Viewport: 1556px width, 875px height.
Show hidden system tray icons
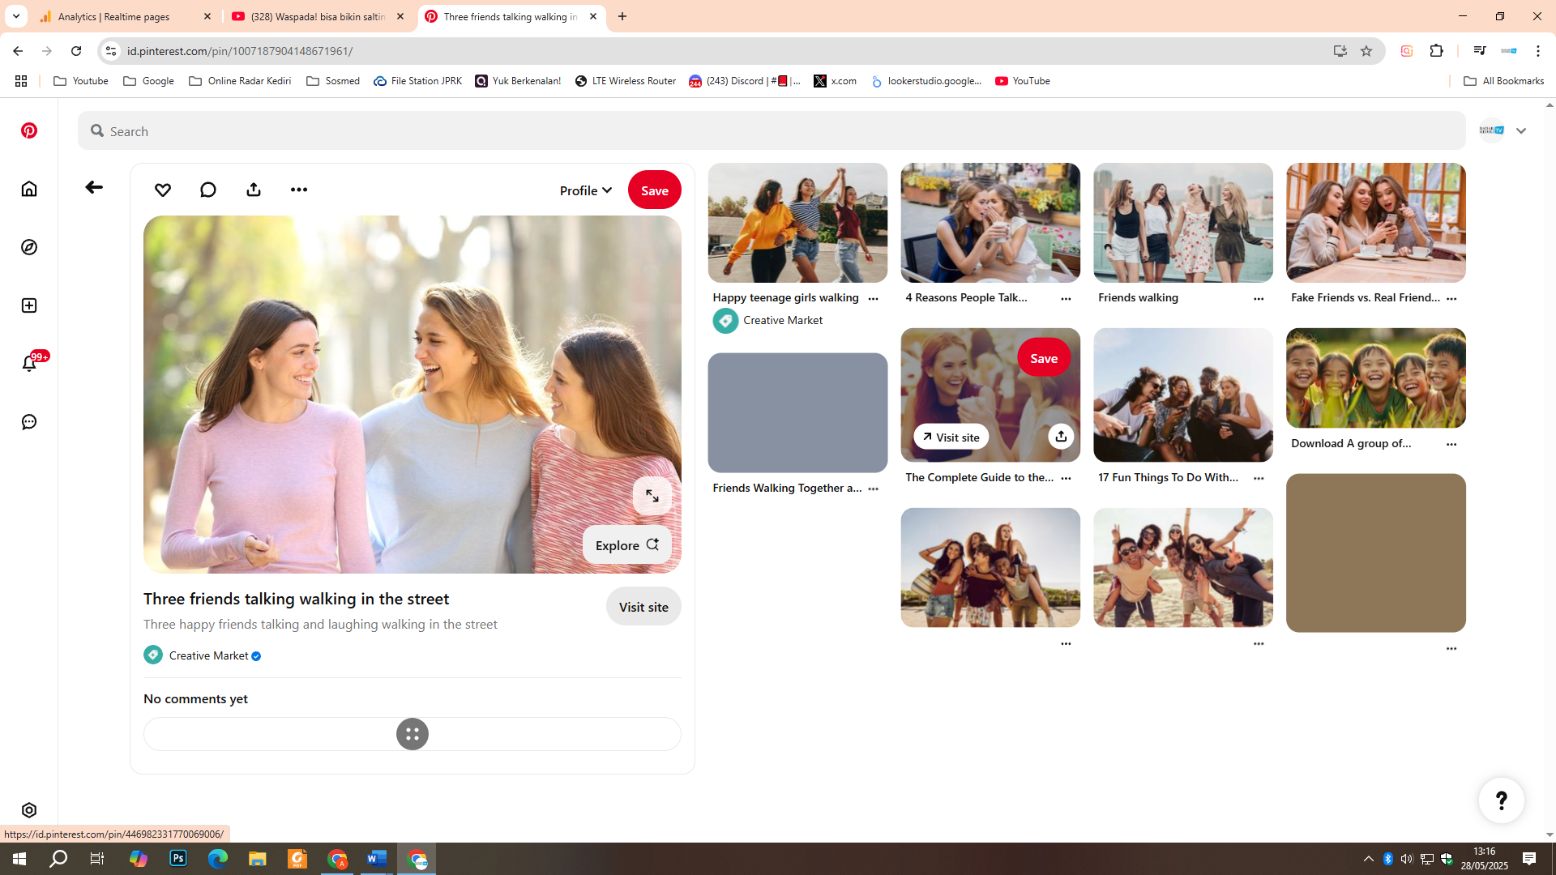(x=1369, y=859)
